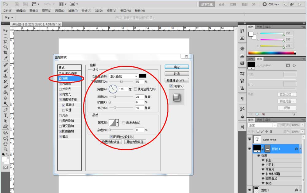307x193 pixels.
Task: Open the 图层(L) menu
Action: [x=46, y=11]
